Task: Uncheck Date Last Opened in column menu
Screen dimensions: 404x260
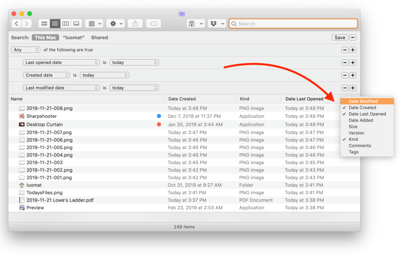Action: 367,114
